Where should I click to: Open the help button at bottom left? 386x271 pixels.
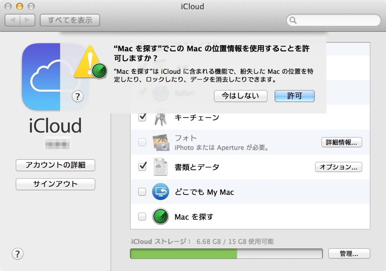point(17,254)
